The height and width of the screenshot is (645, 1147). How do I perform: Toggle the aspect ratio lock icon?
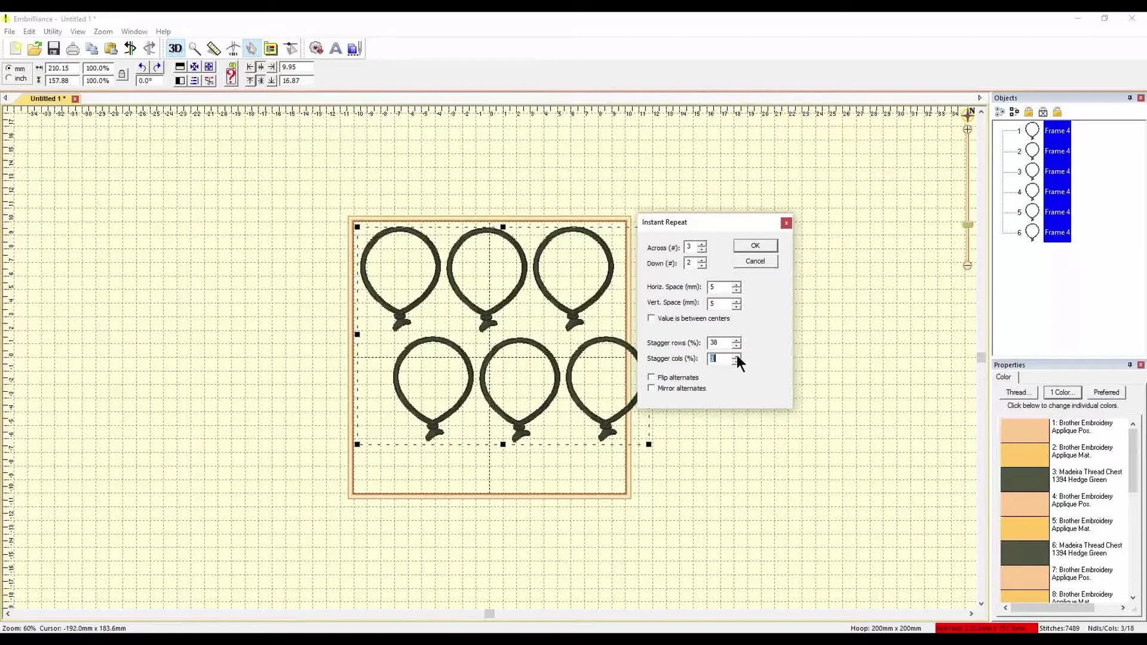122,74
